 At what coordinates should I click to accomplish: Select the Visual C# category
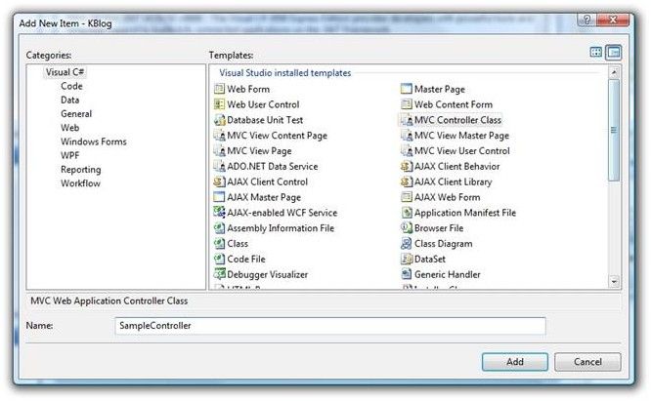[x=65, y=72]
